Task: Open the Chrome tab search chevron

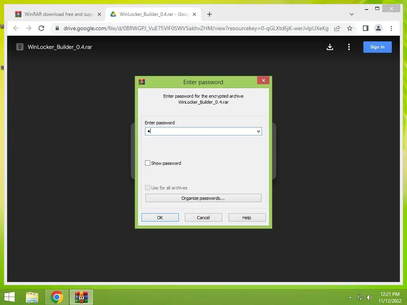Action: pyautogui.click(x=351, y=14)
